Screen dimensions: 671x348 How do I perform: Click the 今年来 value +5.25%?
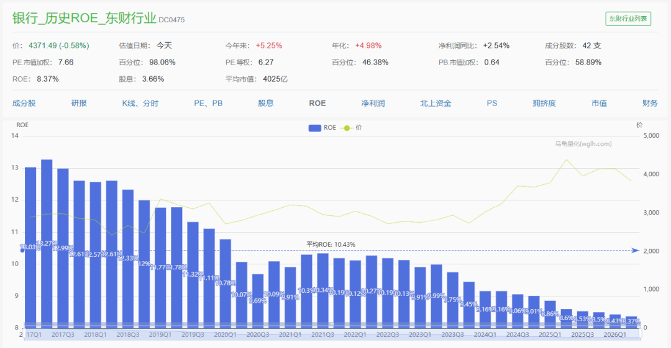point(269,45)
